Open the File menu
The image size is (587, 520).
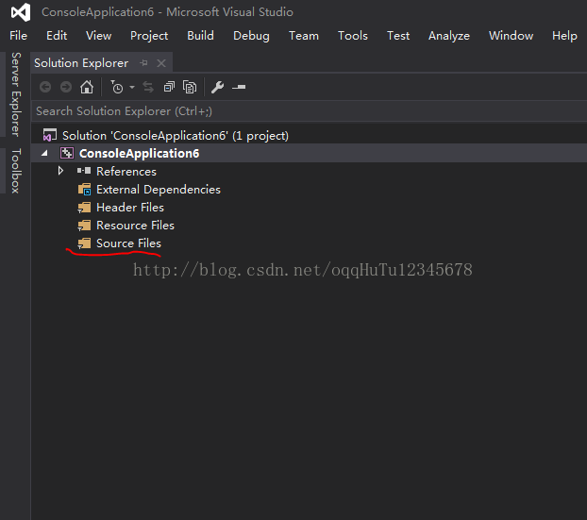(18, 36)
